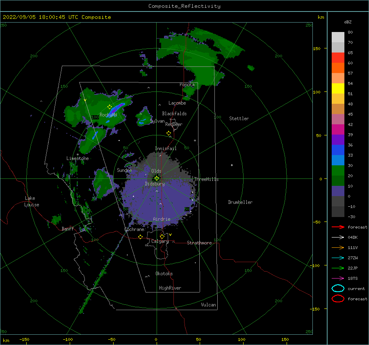369x345 pixels.
Task: Click the radar site marker at center
Action: point(157,178)
